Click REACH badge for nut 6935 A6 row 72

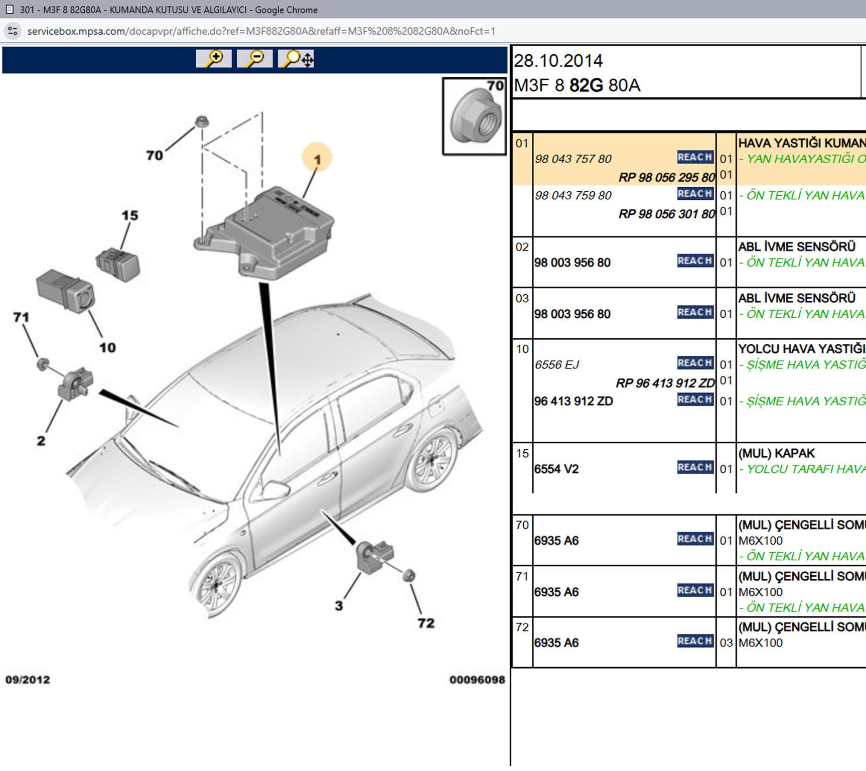coord(695,640)
